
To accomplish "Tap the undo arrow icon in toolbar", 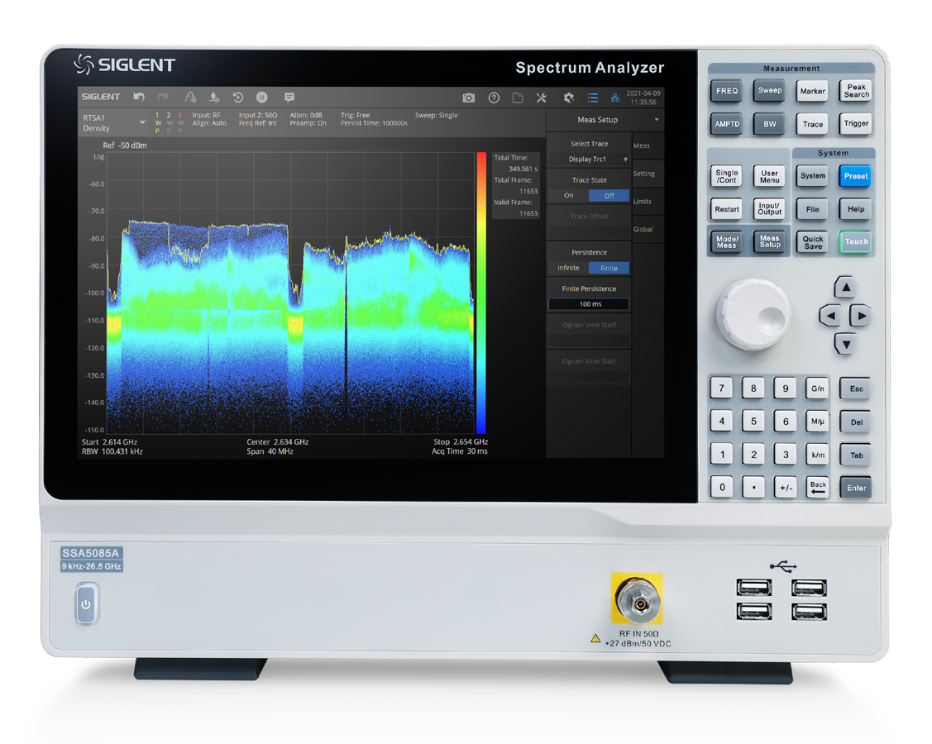I will (139, 98).
